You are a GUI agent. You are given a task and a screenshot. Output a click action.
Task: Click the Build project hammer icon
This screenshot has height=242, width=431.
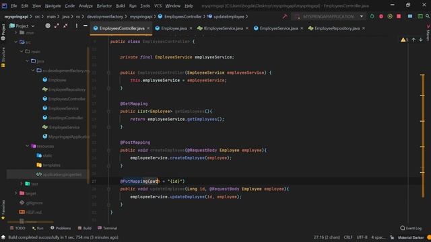(285, 16)
